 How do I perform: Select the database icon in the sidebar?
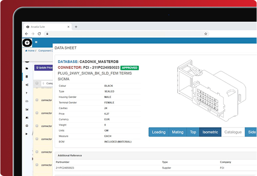(27, 77)
